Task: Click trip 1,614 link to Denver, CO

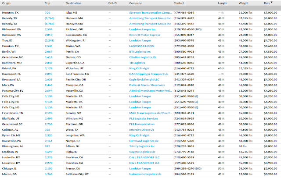Action: 49,57
